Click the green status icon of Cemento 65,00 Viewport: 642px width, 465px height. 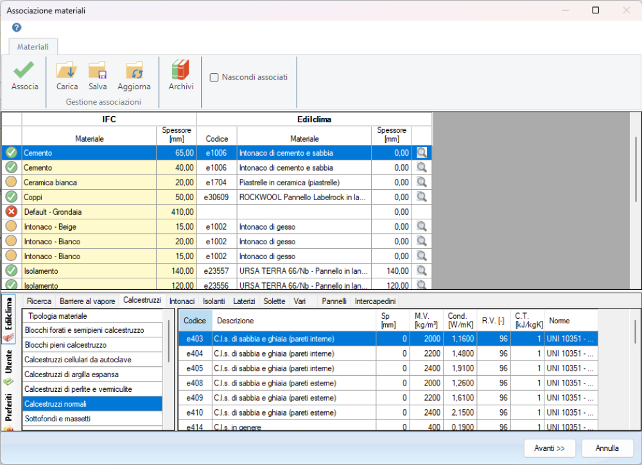[12, 153]
